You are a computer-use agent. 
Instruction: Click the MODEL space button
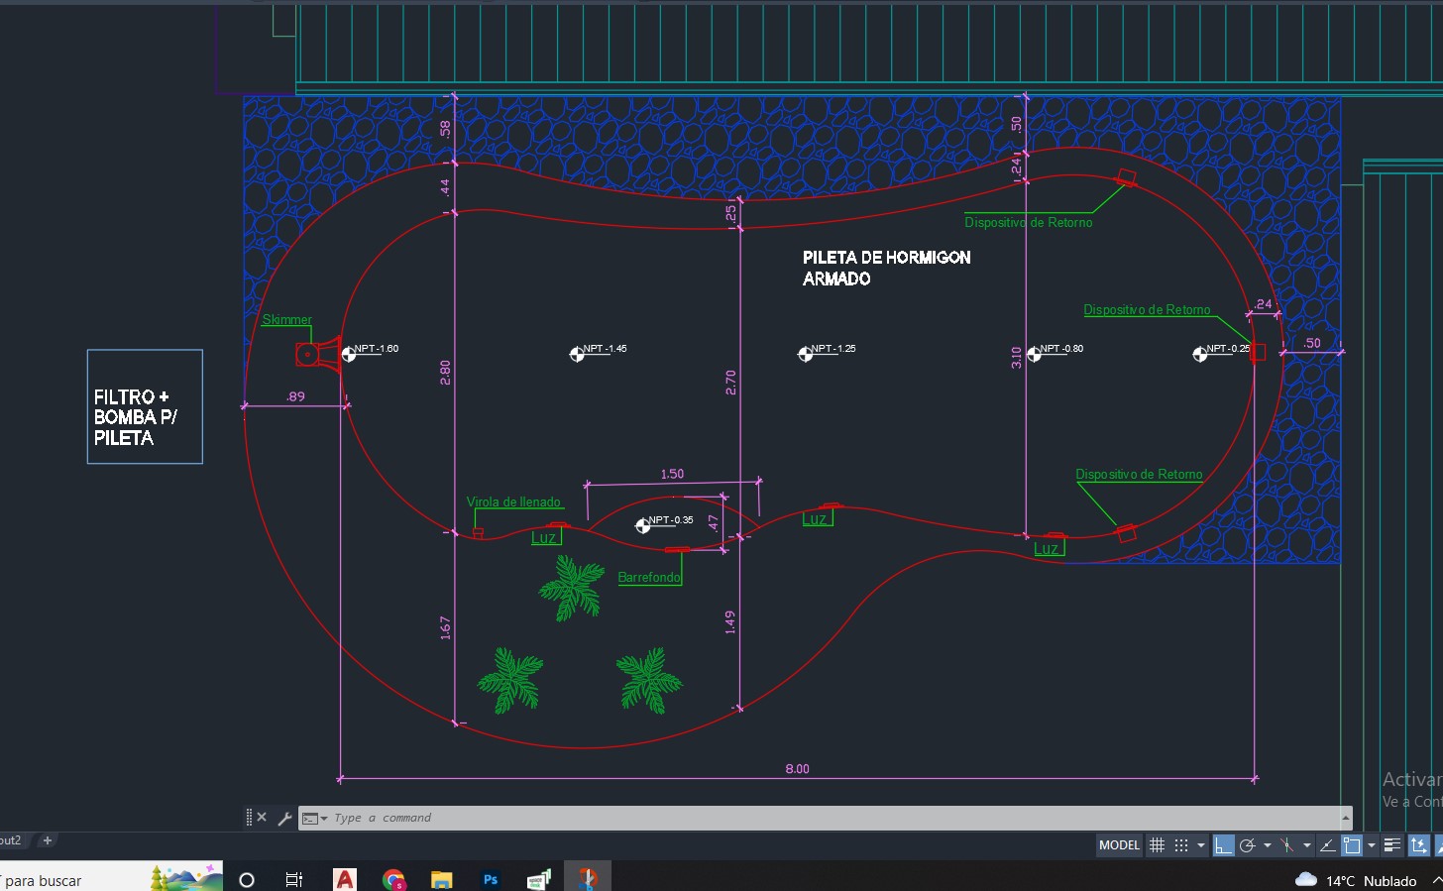coord(1119,845)
